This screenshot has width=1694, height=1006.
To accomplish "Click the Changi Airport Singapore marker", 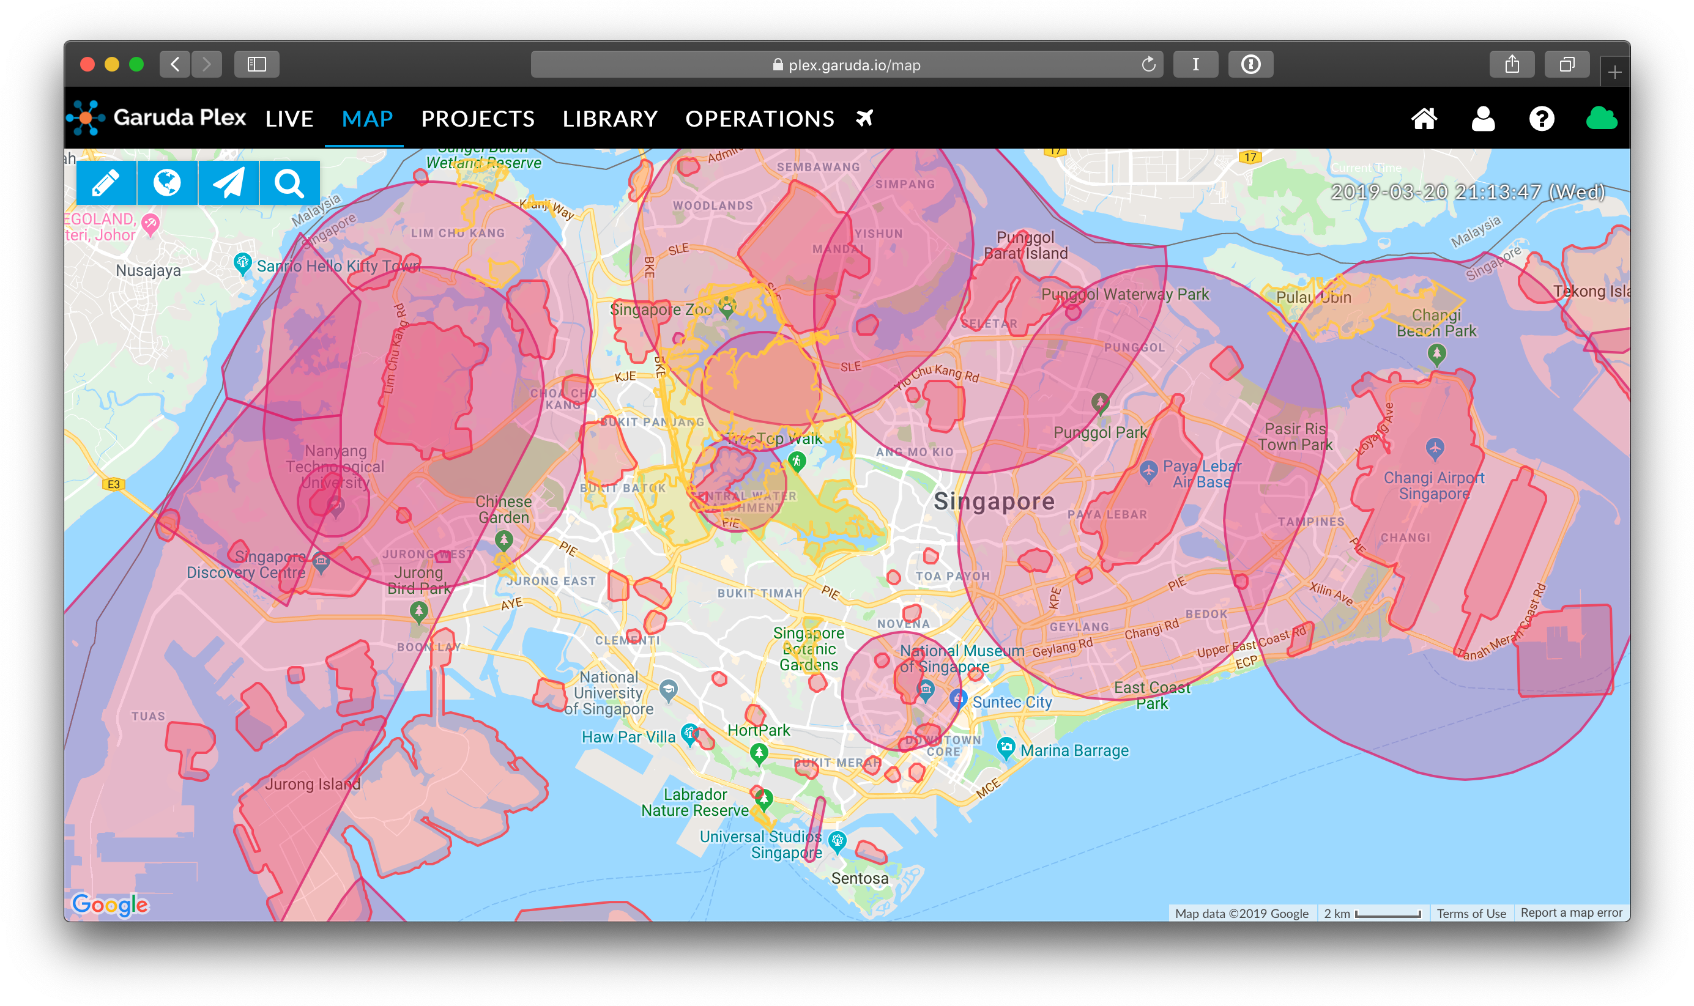I will 1434,448.
